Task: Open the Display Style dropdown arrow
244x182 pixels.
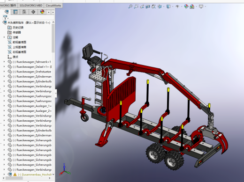Action: coord(173,7)
